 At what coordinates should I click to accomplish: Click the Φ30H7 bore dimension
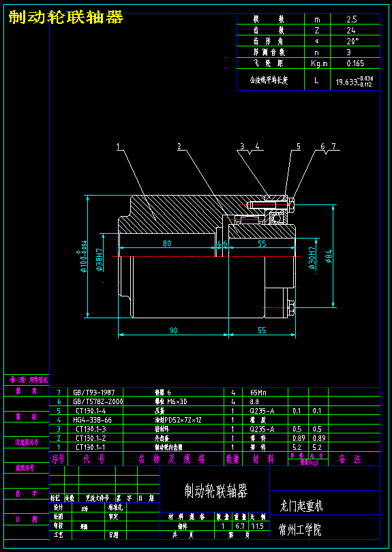click(x=312, y=258)
